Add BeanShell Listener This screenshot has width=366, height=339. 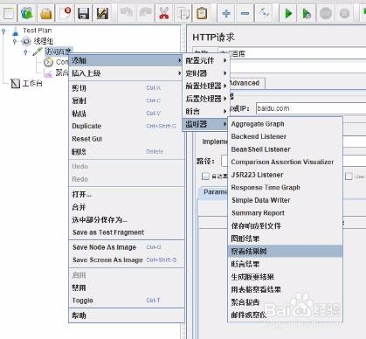(285, 149)
